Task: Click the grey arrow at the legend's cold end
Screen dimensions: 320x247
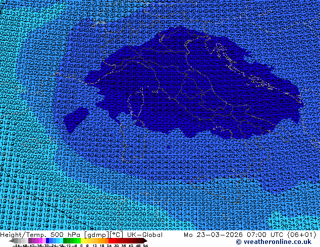Action: click(x=12, y=240)
